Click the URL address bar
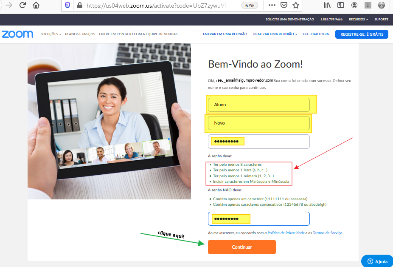 tap(157, 6)
